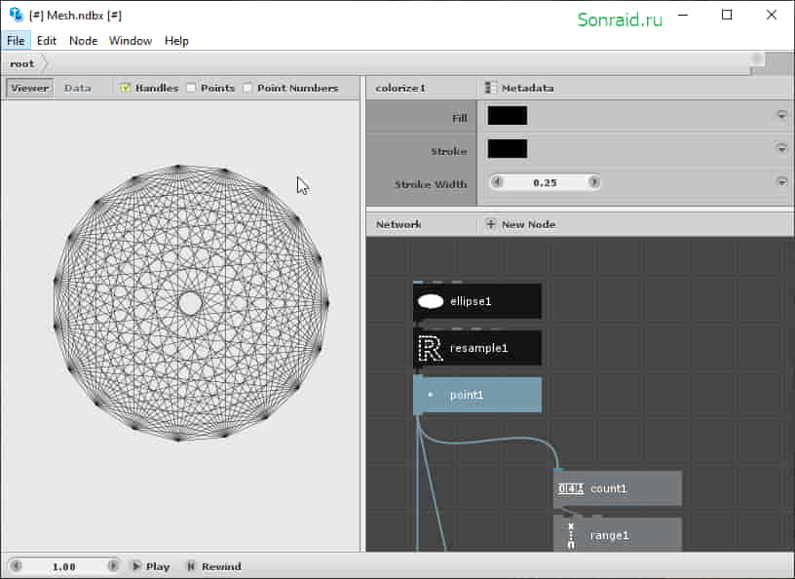Viewport: 795px width, 579px height.
Task: Click the Metadata button
Action: (x=519, y=88)
